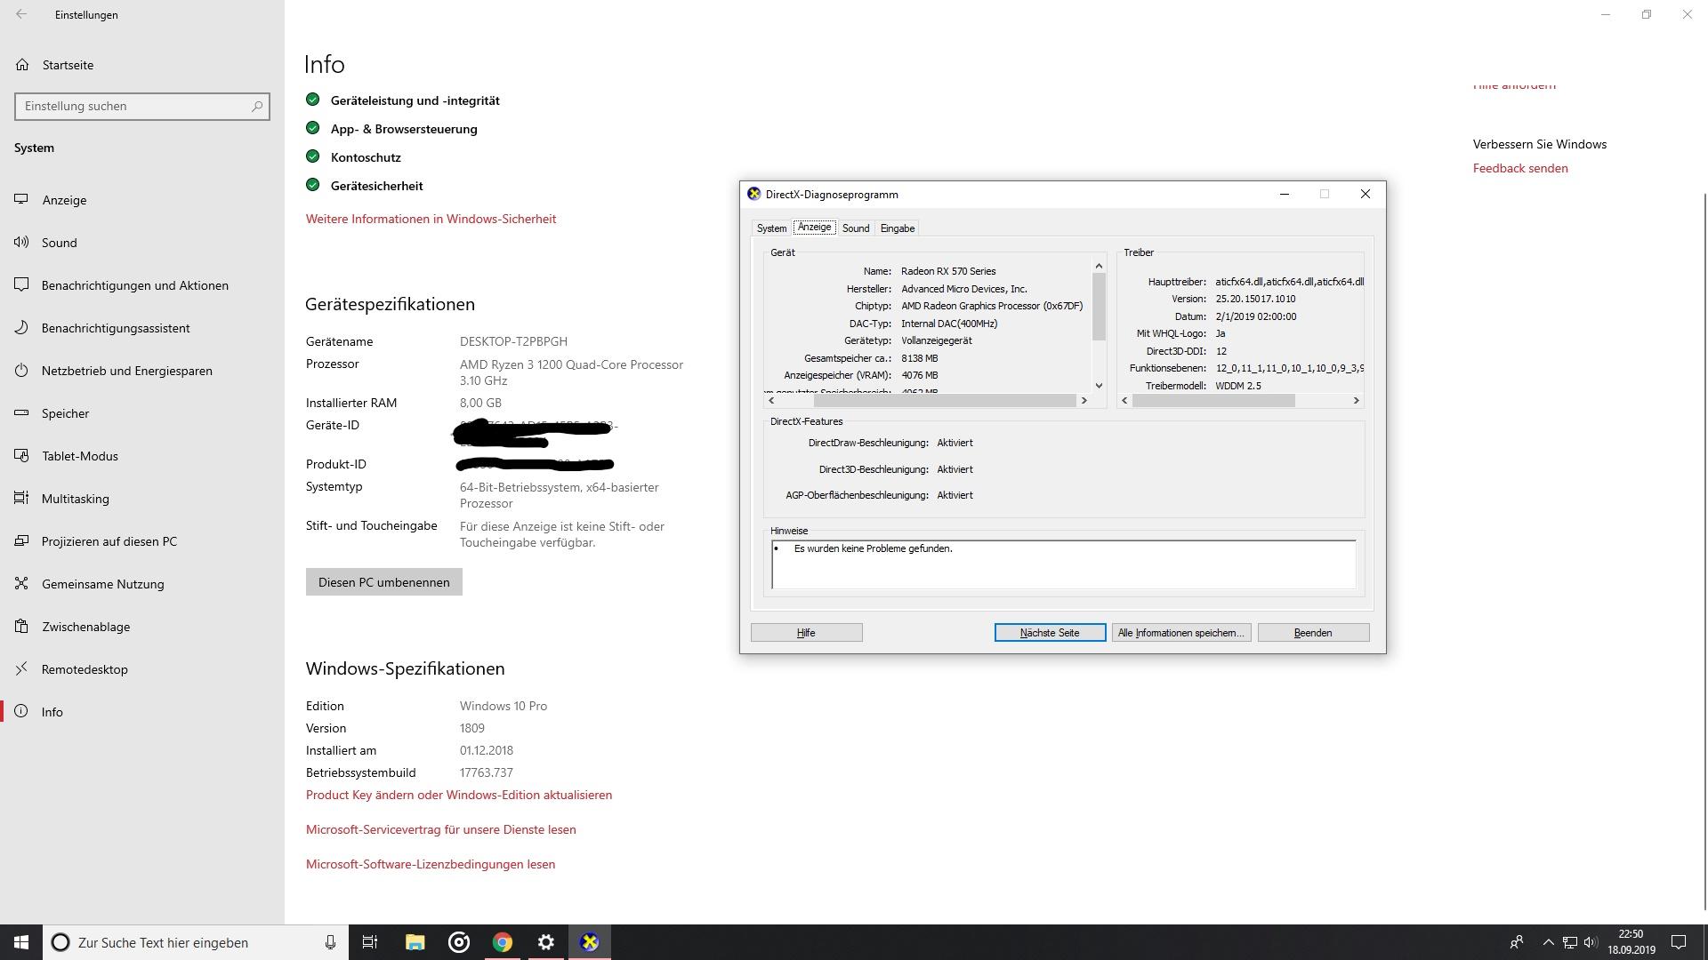Select Anzeige tab in DirectX-Diagnoseprogramm

[814, 228]
